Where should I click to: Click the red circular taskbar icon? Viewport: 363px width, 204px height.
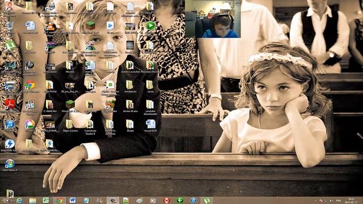pos(166,201)
